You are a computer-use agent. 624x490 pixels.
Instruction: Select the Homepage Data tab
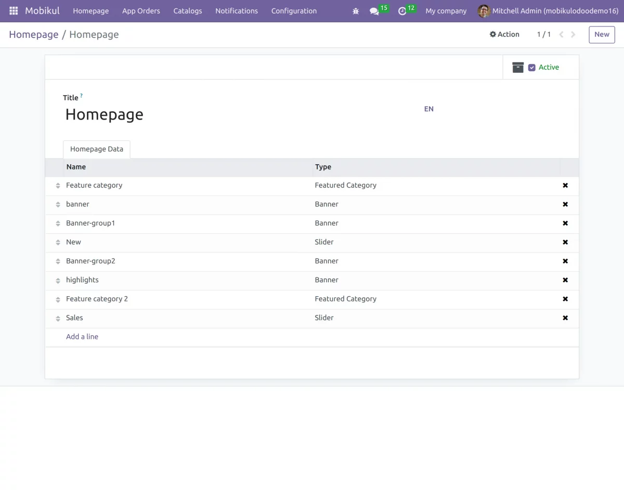96,149
